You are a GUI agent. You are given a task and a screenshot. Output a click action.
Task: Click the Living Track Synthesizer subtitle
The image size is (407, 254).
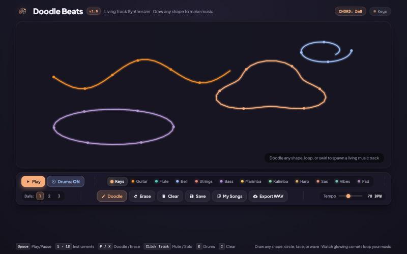pos(159,11)
